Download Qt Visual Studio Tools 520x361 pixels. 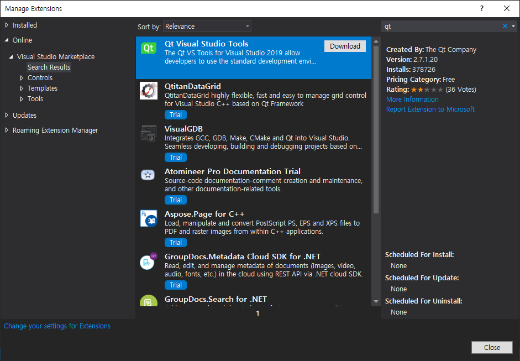tap(345, 46)
